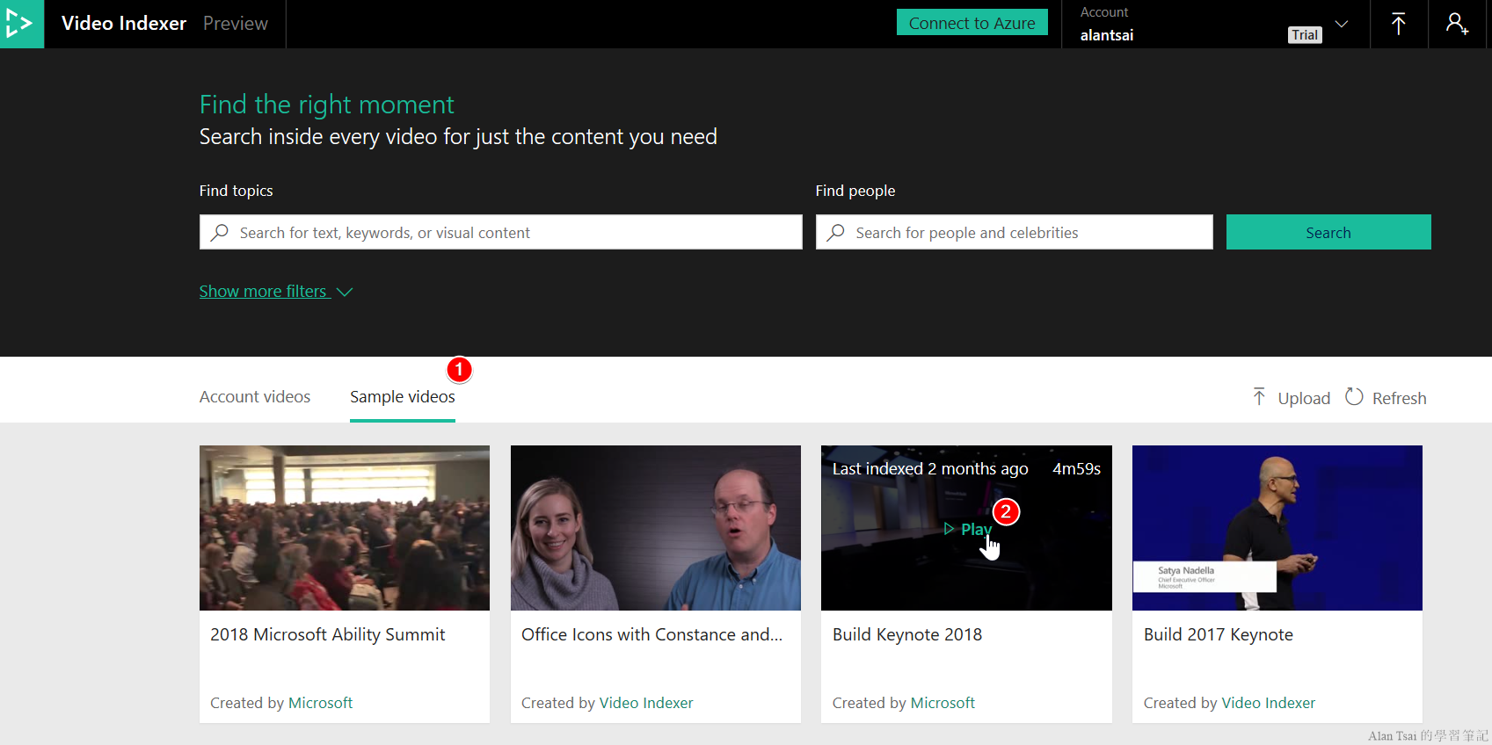Click the Video Indexer title text
This screenshot has width=1492, height=745.
(x=124, y=24)
